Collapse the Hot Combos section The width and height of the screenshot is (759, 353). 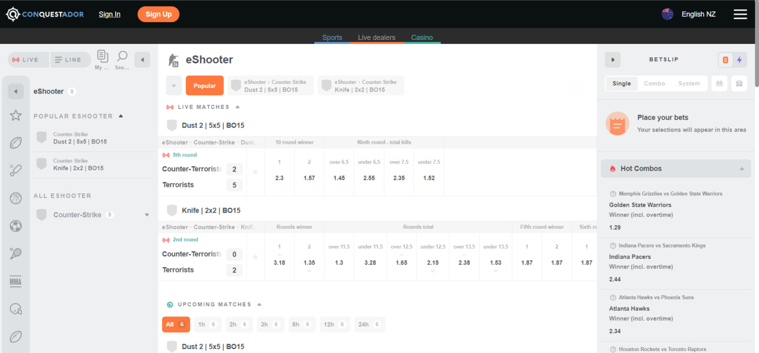(x=741, y=169)
